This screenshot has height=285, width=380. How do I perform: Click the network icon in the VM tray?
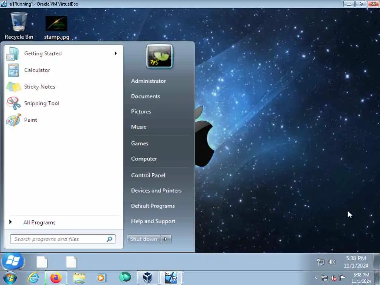click(320, 262)
